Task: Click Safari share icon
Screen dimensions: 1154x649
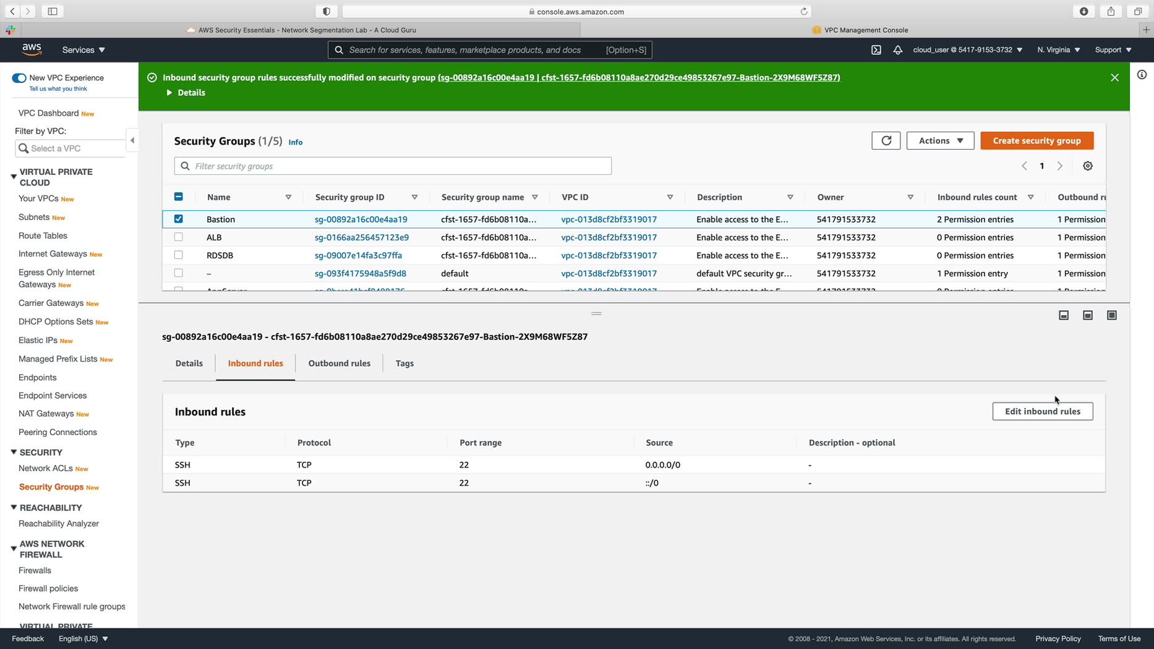Action: click(x=1111, y=11)
